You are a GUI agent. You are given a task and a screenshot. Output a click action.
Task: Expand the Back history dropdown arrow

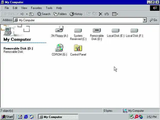[x=18, y=14]
